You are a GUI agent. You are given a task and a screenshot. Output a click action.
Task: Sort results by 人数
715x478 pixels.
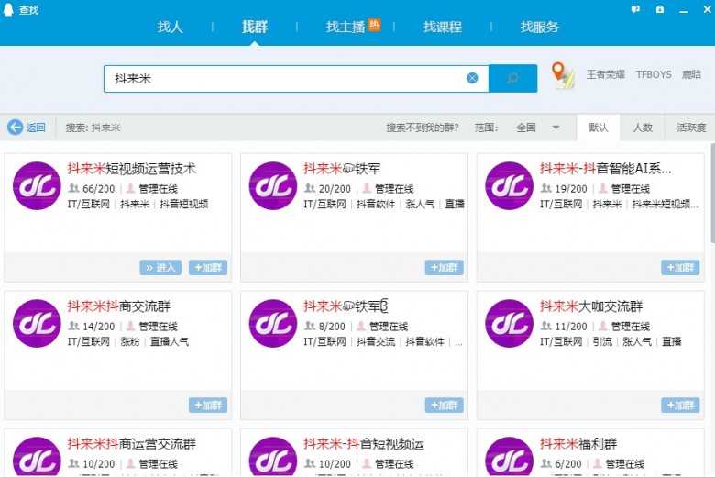[x=643, y=128]
